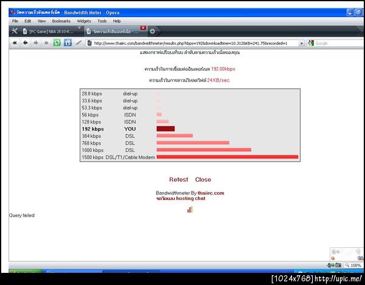Image resolution: width=365 pixels, height=285 pixels.
Task: Click the '128 kbps' label
Action: [x=91, y=122]
